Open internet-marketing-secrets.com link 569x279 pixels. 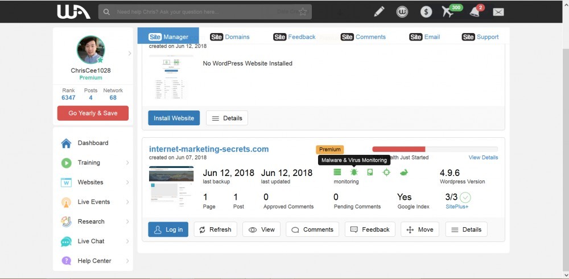[209, 149]
